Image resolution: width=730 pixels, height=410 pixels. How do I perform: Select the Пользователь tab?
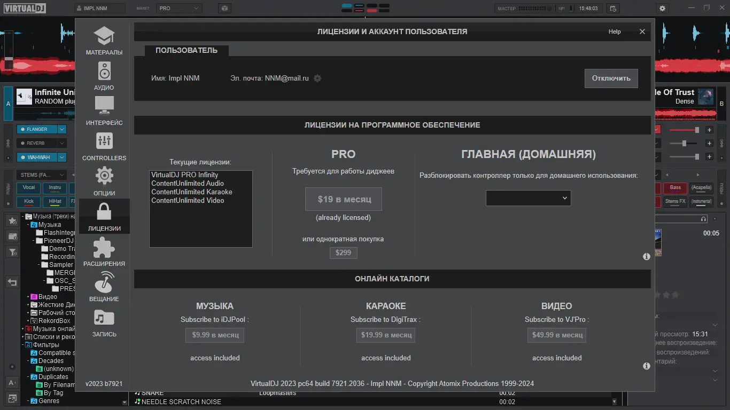pyautogui.click(x=187, y=51)
